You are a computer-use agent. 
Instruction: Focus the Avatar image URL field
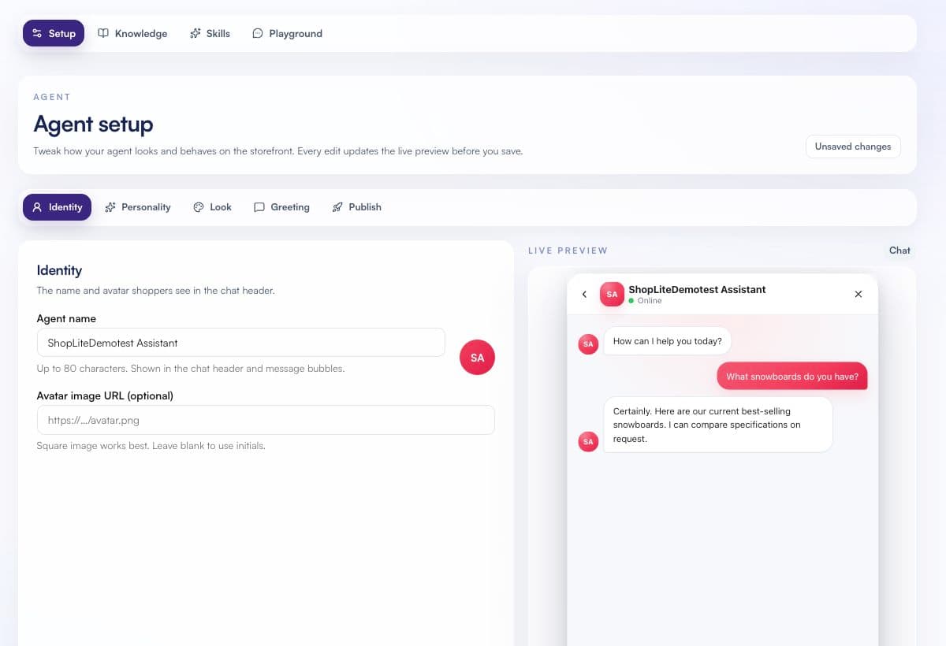pos(266,420)
